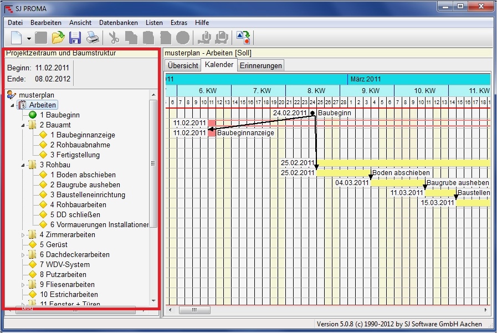497x333 pixels.
Task: Click the green milestone icon of 1 Baubeginn
Action: point(32,115)
